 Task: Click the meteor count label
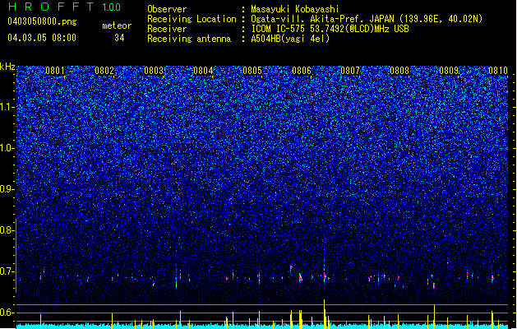tap(117, 25)
